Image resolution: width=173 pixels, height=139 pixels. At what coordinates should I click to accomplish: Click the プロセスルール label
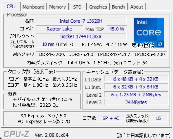pyautogui.click(x=22, y=42)
